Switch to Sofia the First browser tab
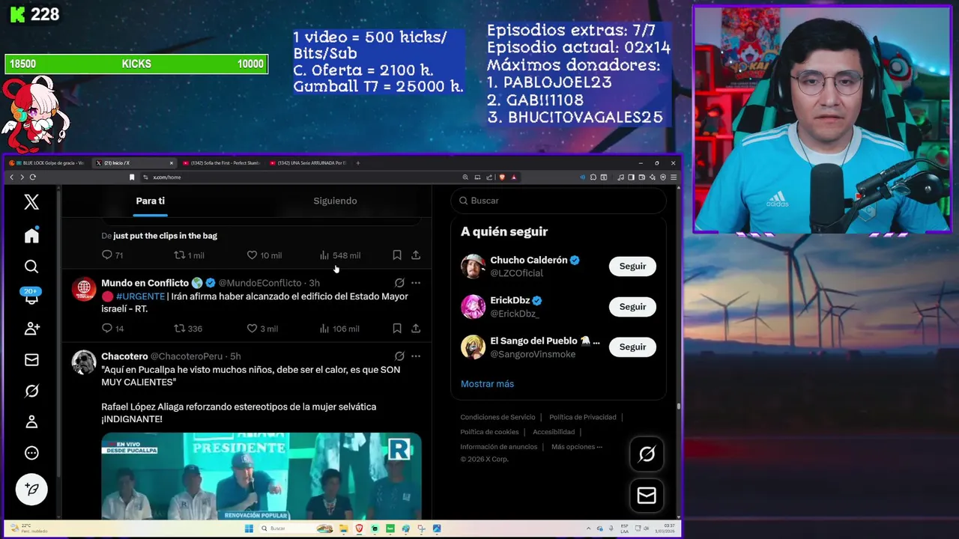This screenshot has height=539, width=959. point(220,163)
